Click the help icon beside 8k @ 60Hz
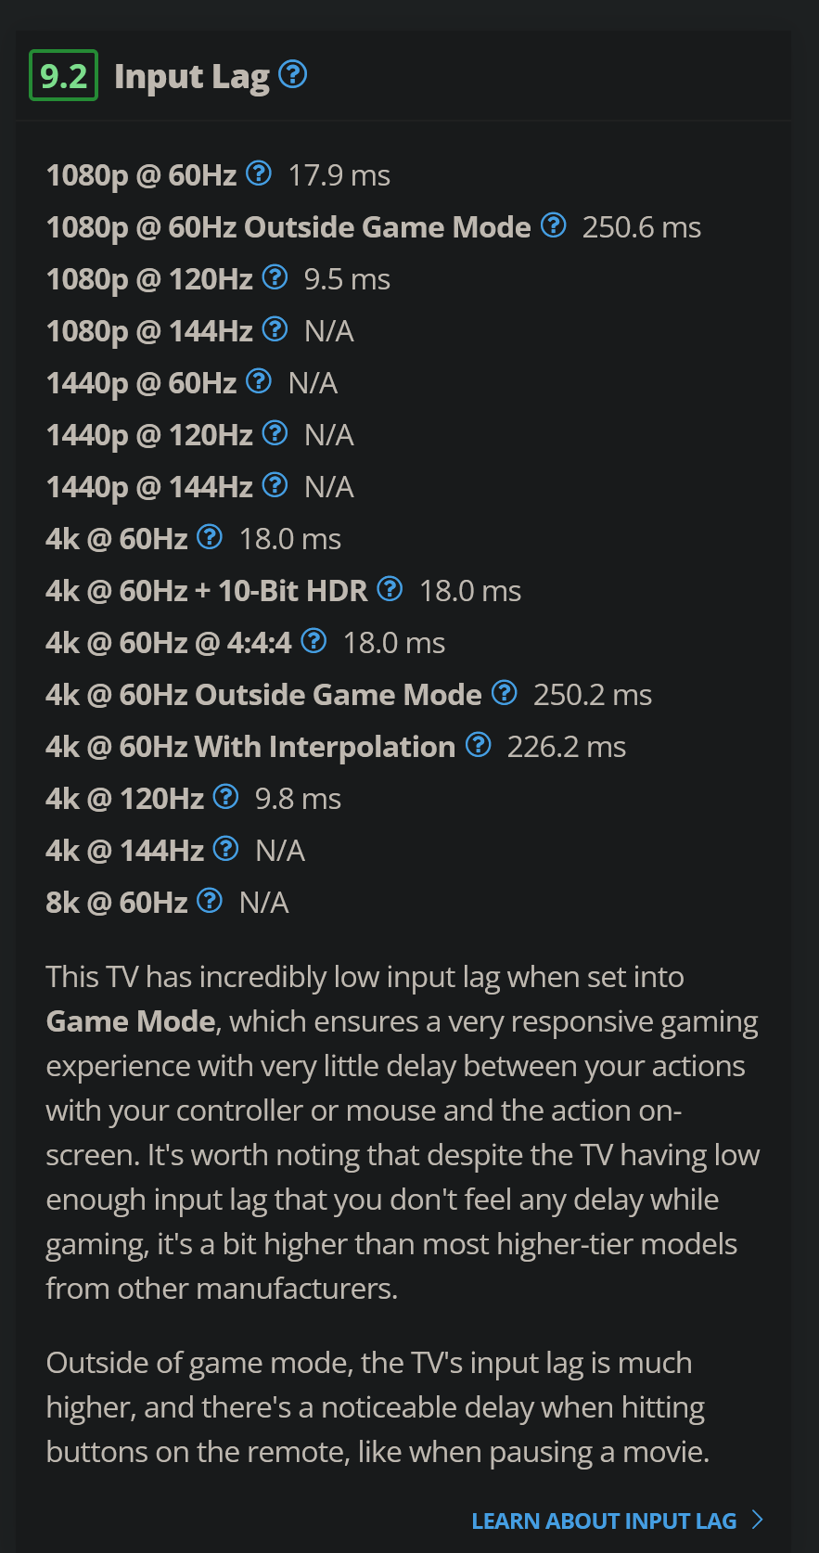The image size is (819, 1553). point(210,900)
